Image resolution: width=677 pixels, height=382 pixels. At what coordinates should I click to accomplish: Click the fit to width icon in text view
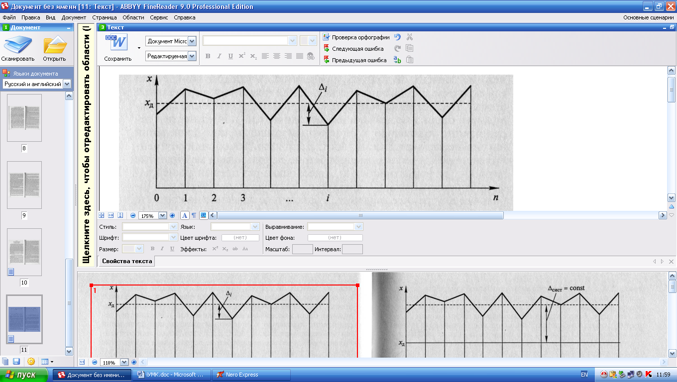tap(111, 215)
